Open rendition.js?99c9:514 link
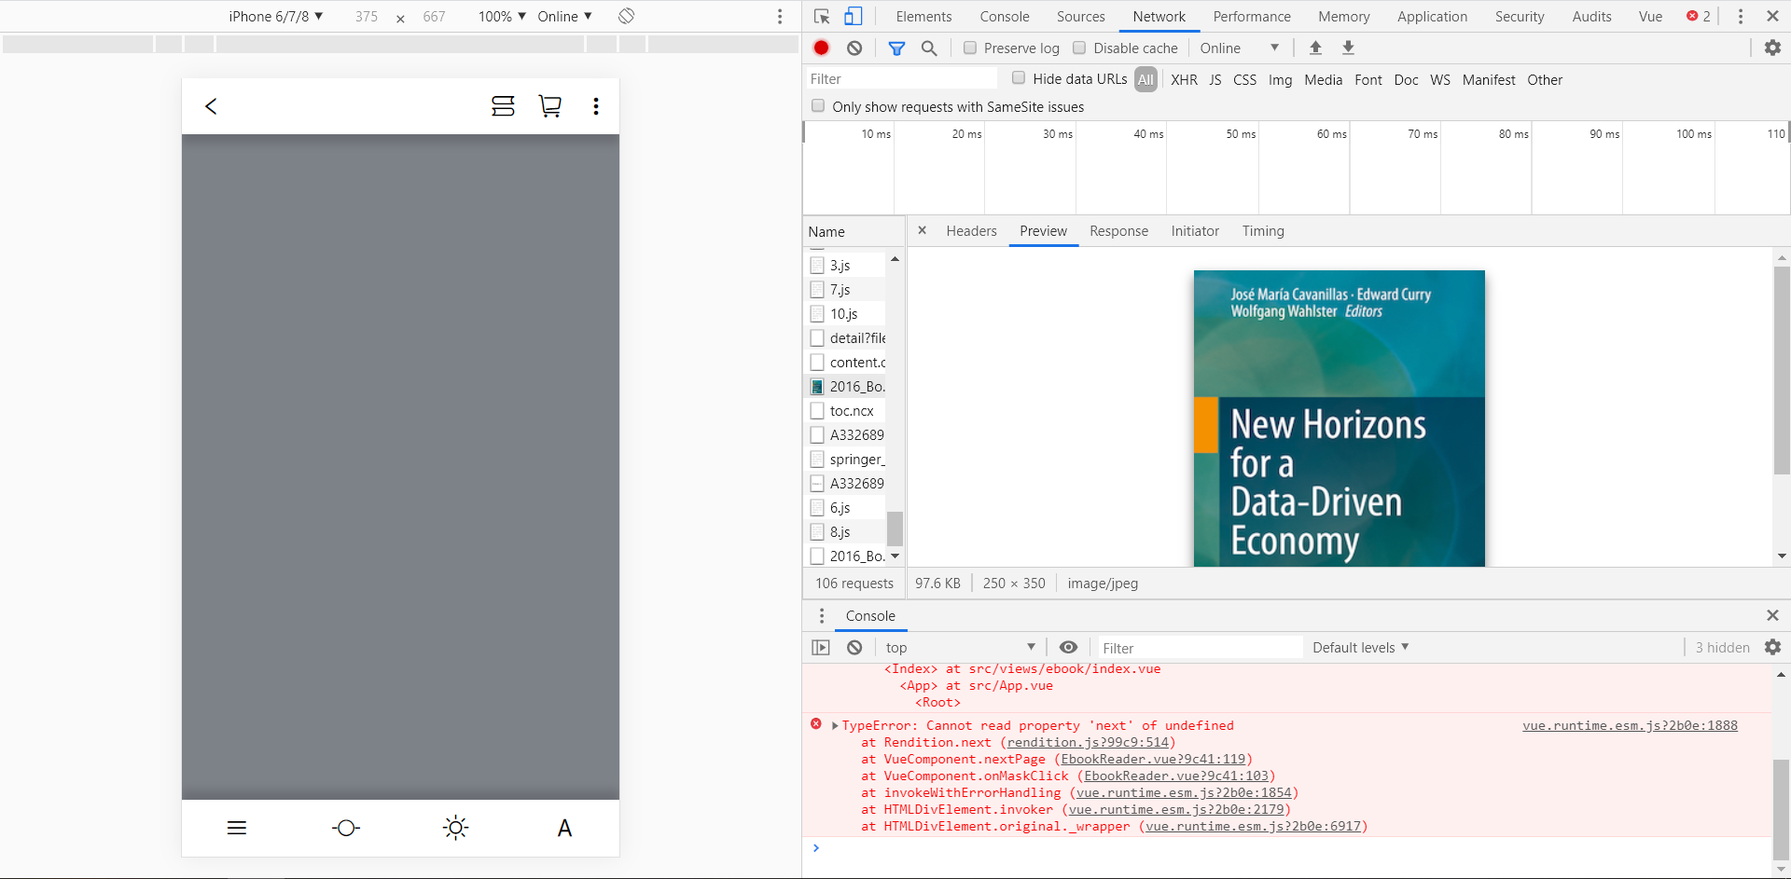 pyautogui.click(x=1088, y=742)
